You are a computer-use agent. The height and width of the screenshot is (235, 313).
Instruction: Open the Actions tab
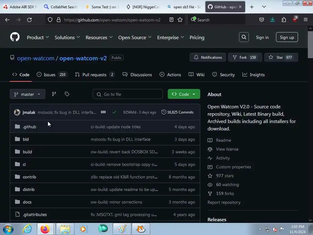pyautogui.click(x=170, y=75)
